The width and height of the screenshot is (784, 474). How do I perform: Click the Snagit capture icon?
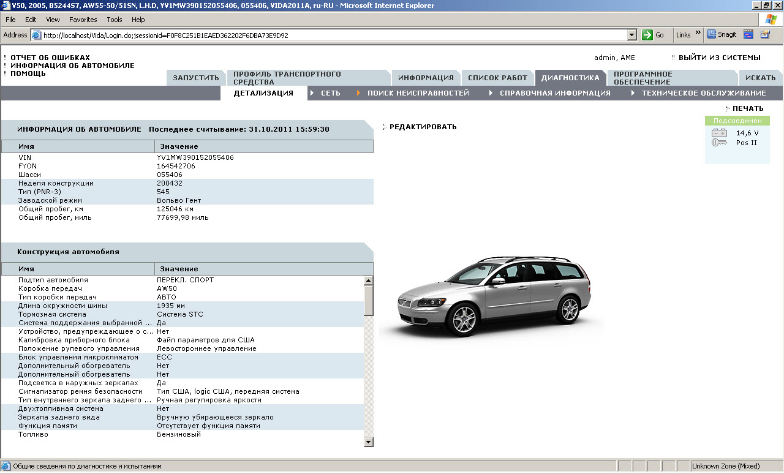[712, 35]
